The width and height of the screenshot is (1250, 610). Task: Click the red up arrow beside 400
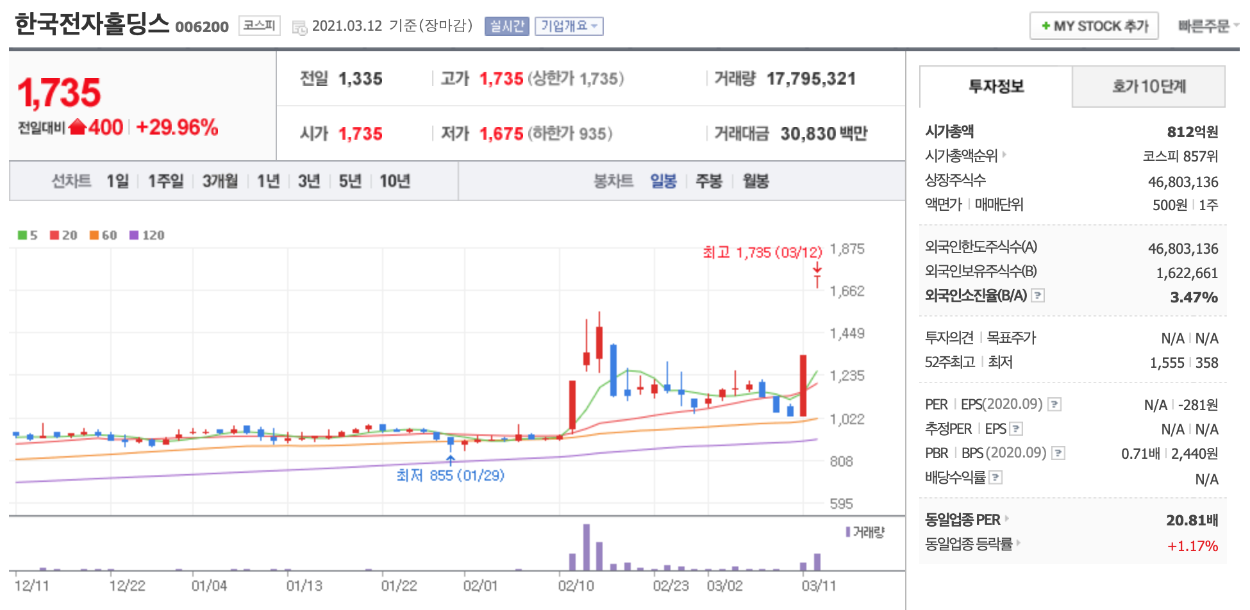point(78,127)
